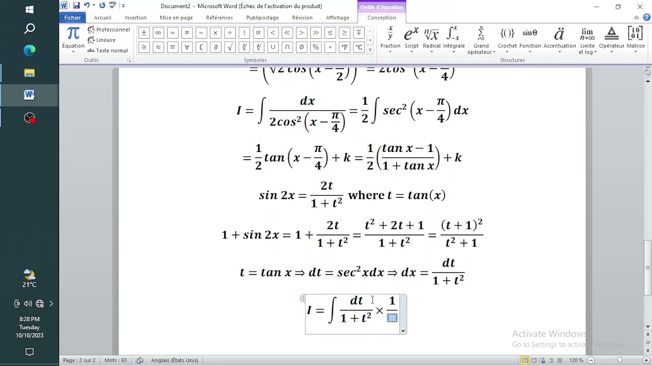Toggle Texte normal in equation
Screen dimensions: 652x366
107,50
